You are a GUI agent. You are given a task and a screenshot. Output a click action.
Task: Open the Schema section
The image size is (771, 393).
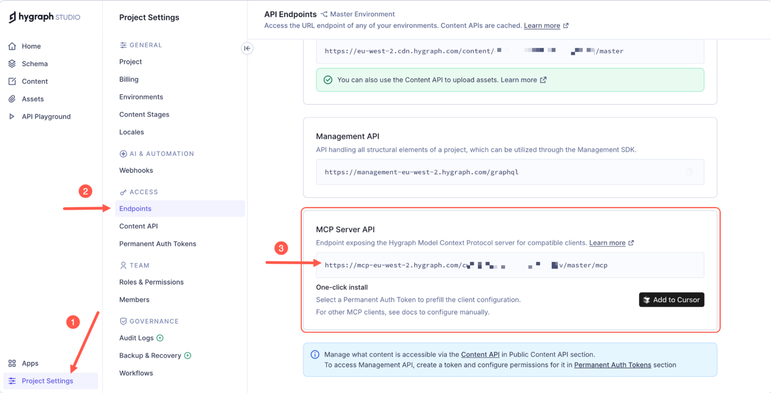coord(34,64)
